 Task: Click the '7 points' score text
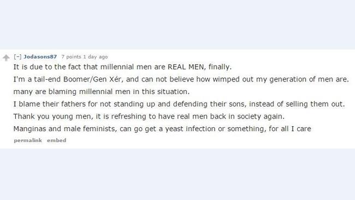(71, 57)
